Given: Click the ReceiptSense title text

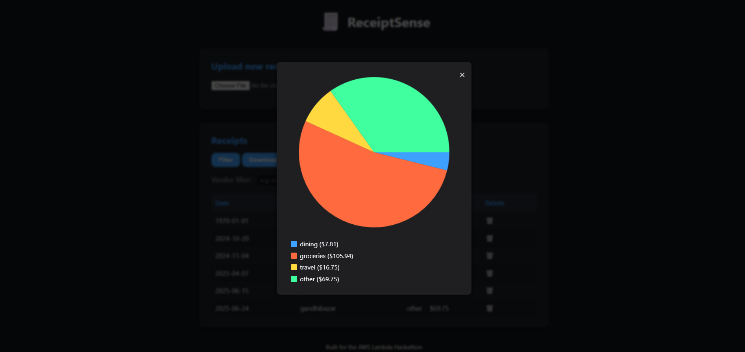Looking at the screenshot, I should (x=389, y=22).
